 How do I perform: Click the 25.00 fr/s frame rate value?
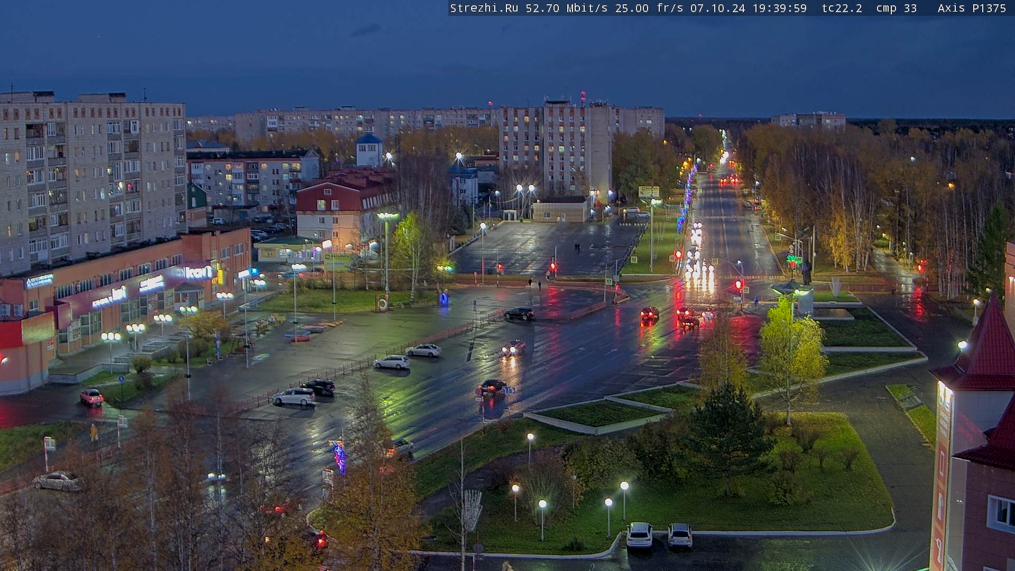[x=649, y=8]
